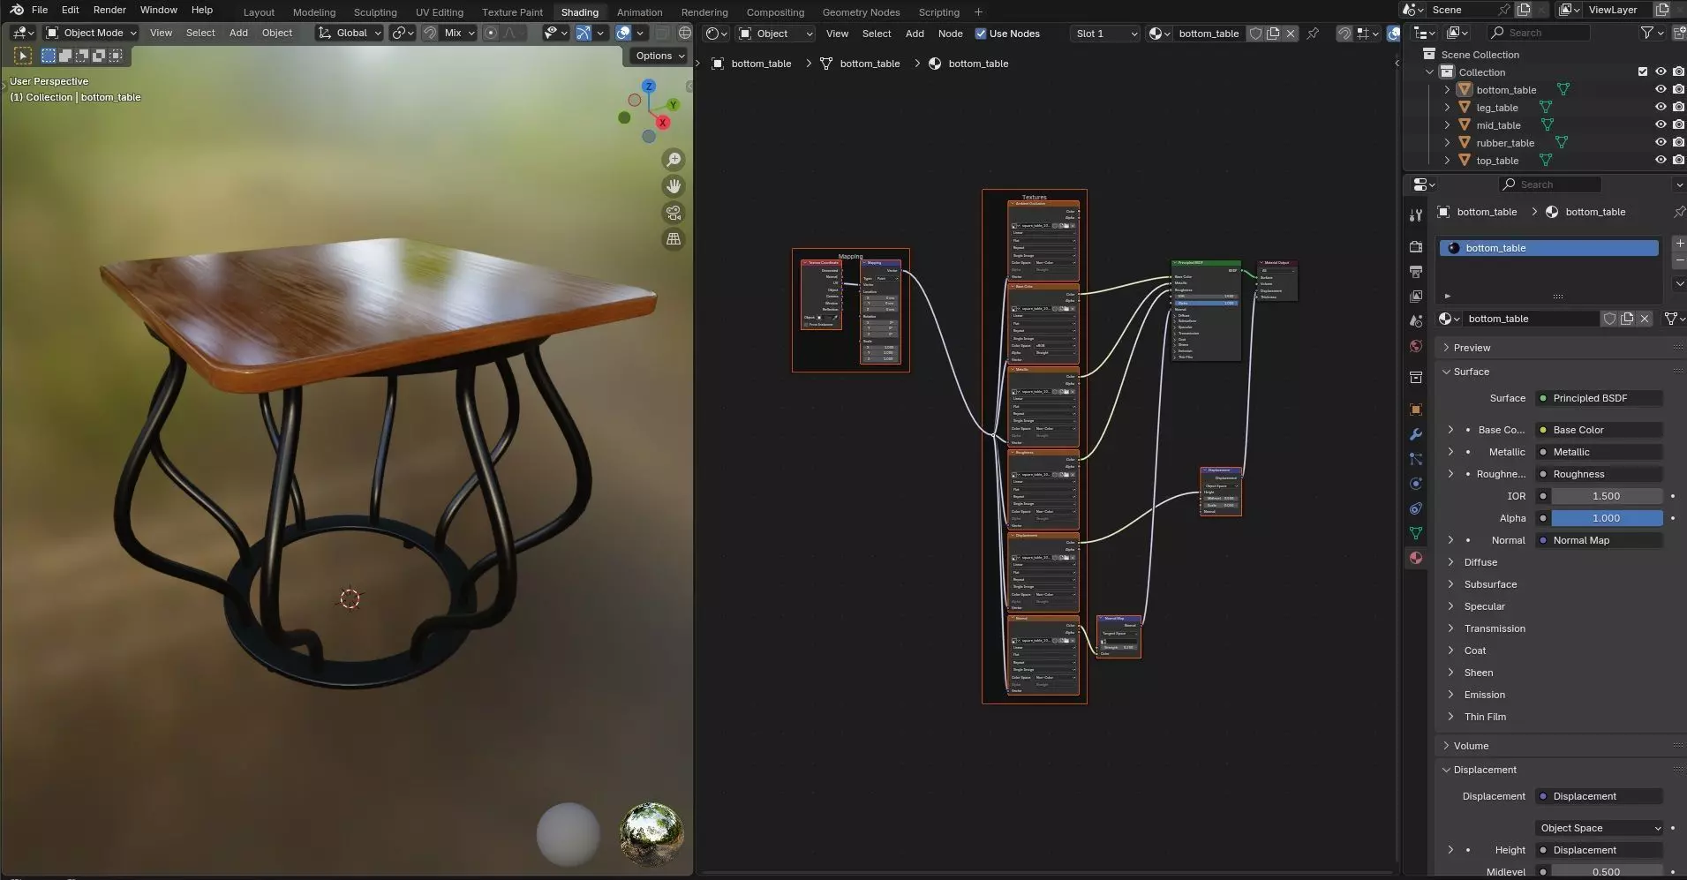This screenshot has width=1687, height=880.
Task: Expand the Preview panel
Action: coord(1472,348)
